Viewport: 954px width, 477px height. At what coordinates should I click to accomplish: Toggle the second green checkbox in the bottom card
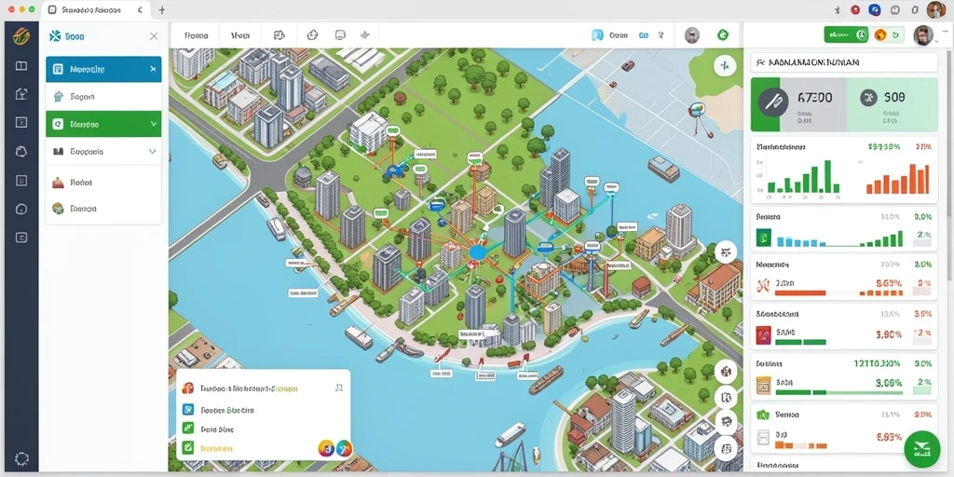tap(188, 448)
